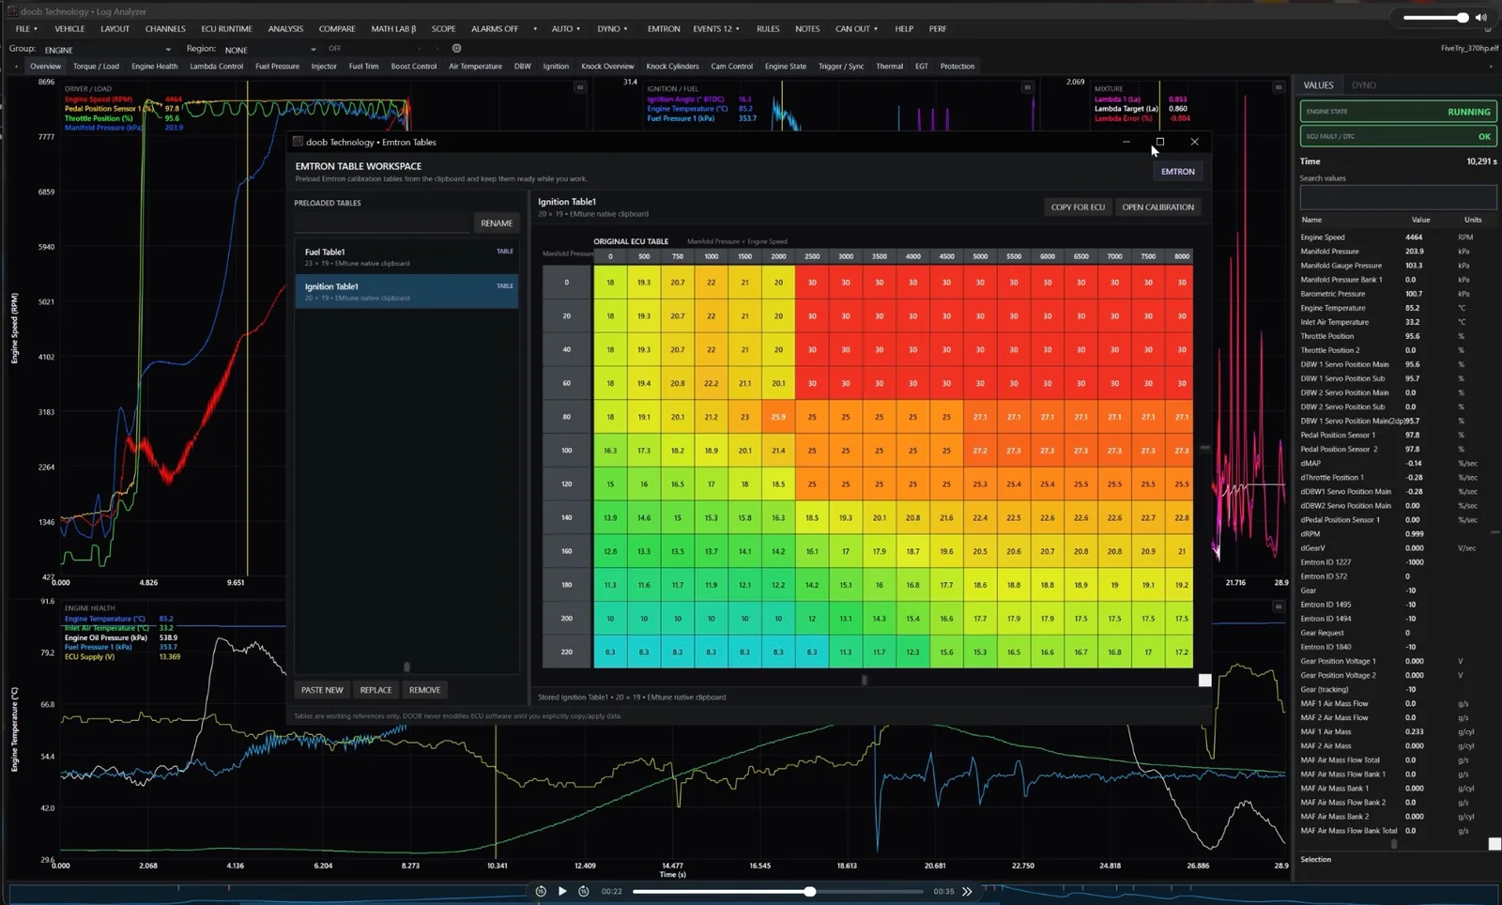The height and width of the screenshot is (905, 1502).
Task: Click the FiveTry_370hp.elf file name
Action: pyautogui.click(x=1469, y=49)
